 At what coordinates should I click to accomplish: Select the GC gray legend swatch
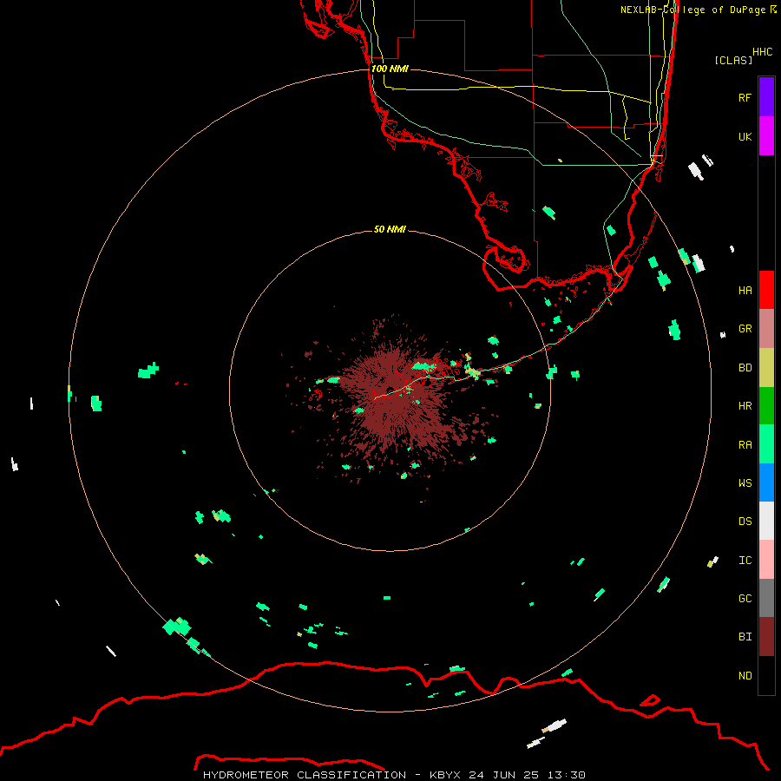coord(766,598)
